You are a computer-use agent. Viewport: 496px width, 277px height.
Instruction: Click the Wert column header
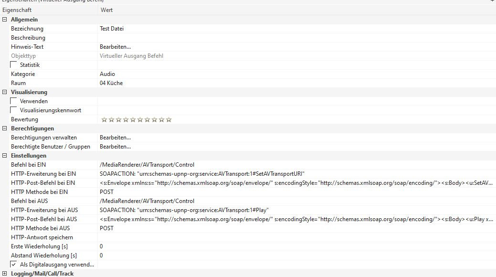click(x=106, y=10)
